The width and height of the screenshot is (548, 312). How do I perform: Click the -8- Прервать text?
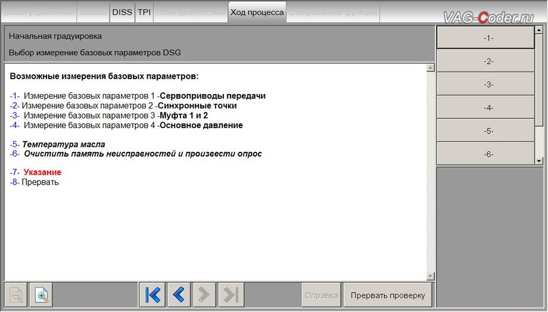pyautogui.click(x=35, y=182)
